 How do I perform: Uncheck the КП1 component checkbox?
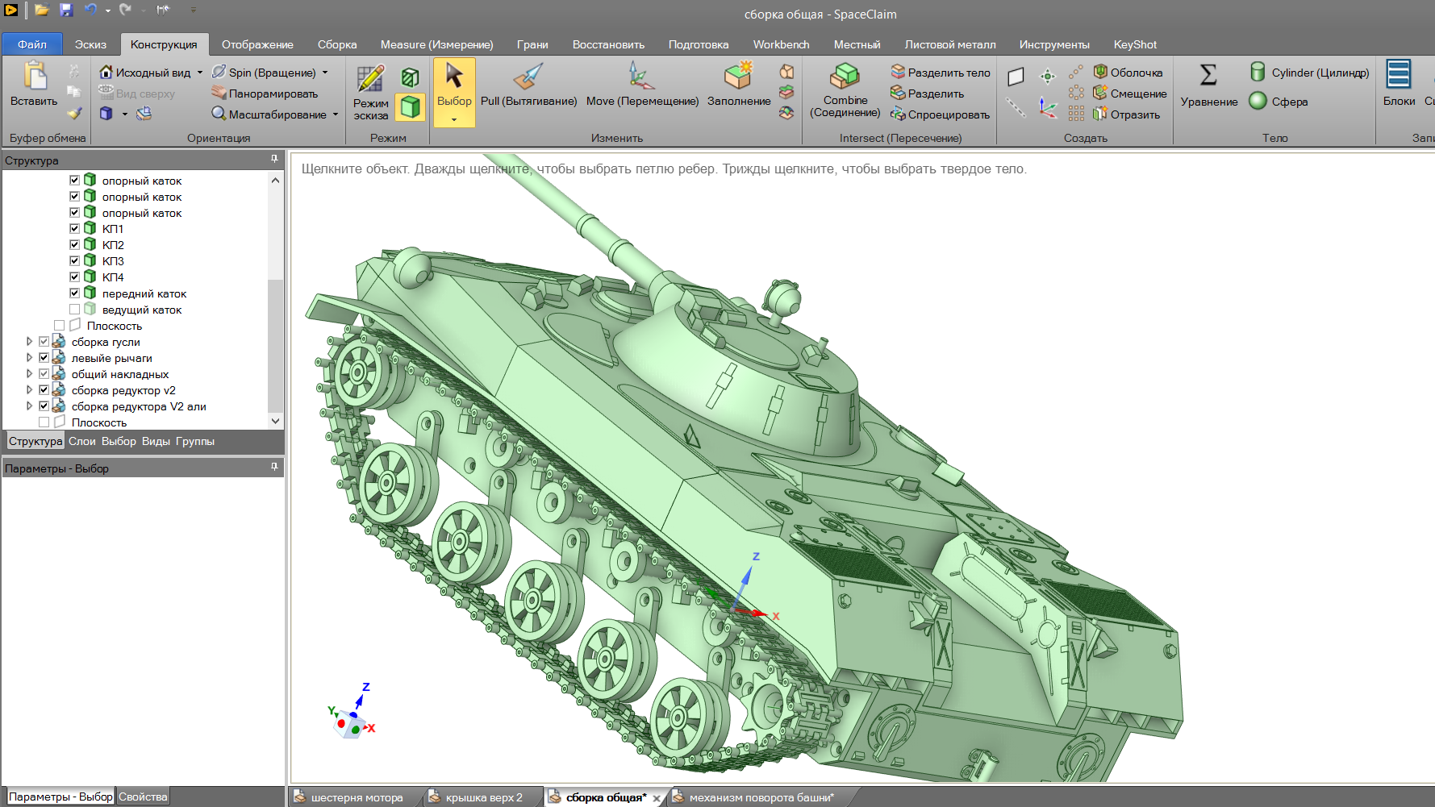click(x=74, y=228)
